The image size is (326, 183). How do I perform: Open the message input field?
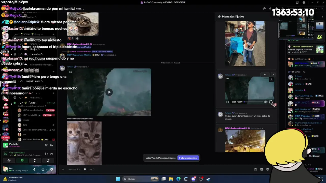pos(158,169)
